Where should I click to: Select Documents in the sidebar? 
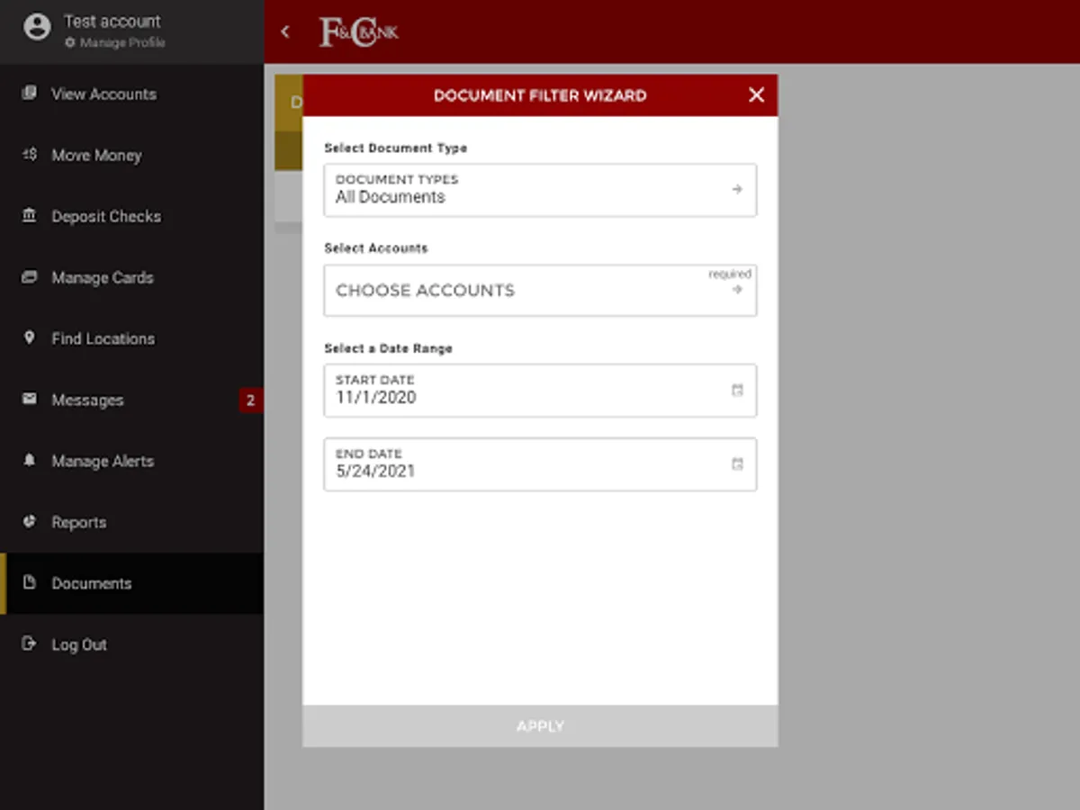(132, 583)
